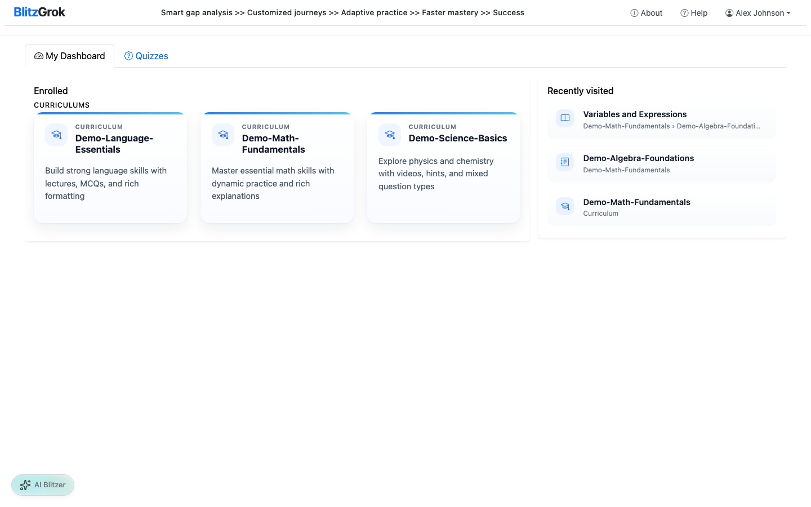Click the Recently visited heading
The width and height of the screenshot is (811, 507).
coord(581,91)
